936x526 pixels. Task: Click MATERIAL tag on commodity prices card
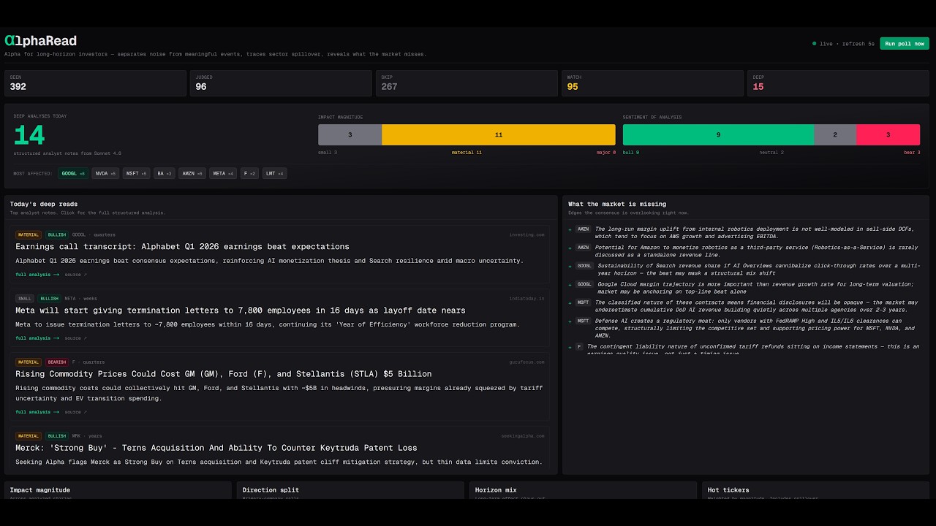[x=29, y=362]
